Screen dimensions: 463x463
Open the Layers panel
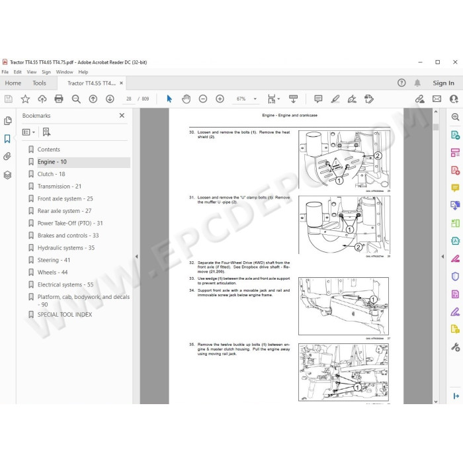[7, 175]
